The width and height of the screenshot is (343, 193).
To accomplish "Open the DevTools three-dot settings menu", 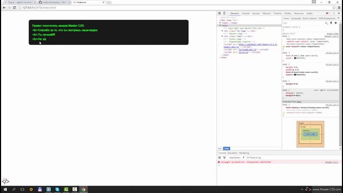I will (x=334, y=13).
